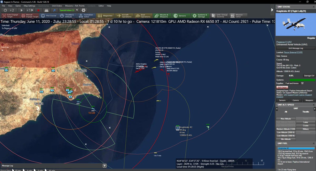Open the Missions + Ref. Points menu
This screenshot has width=316, height=171.
coord(75,6)
